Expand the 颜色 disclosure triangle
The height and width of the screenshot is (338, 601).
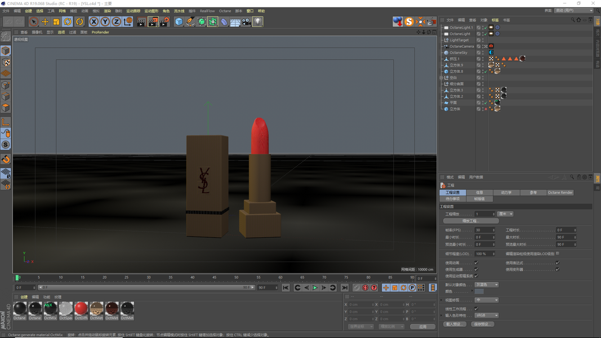click(x=472, y=291)
